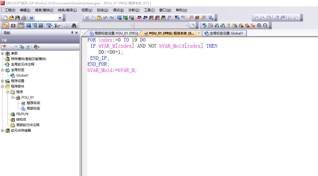
Task: Select Global1 in the project tree
Action: 22,75
